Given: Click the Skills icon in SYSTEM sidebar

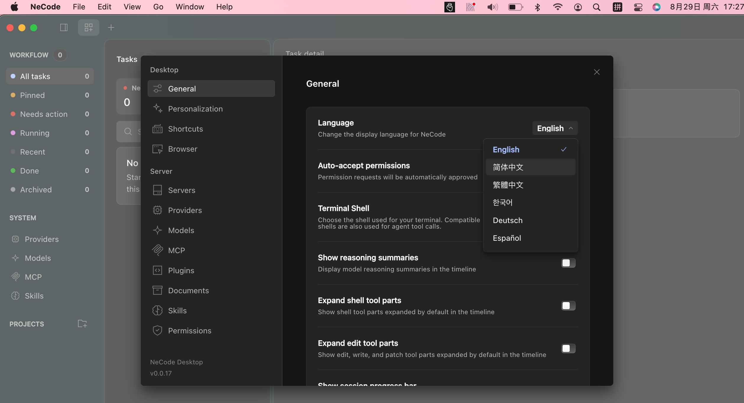Looking at the screenshot, I should [15, 296].
